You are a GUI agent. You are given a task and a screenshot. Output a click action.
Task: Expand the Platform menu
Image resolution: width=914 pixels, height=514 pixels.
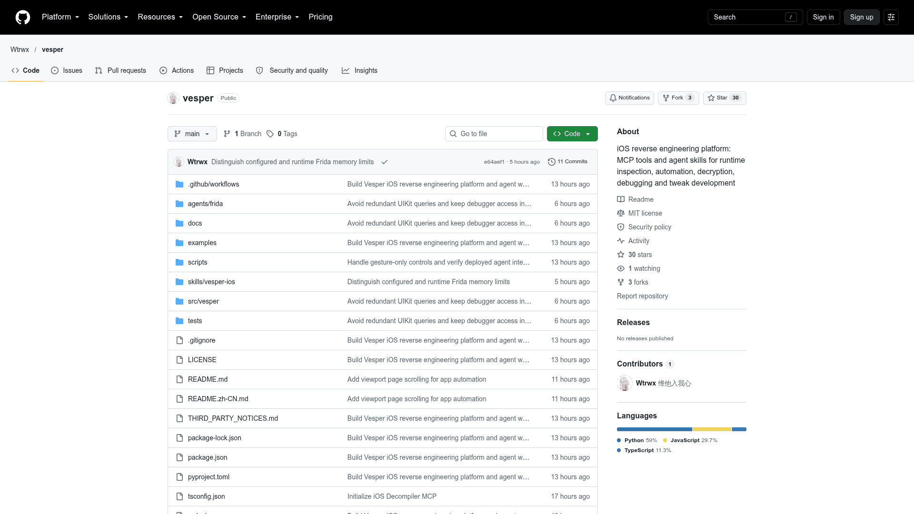(60, 17)
